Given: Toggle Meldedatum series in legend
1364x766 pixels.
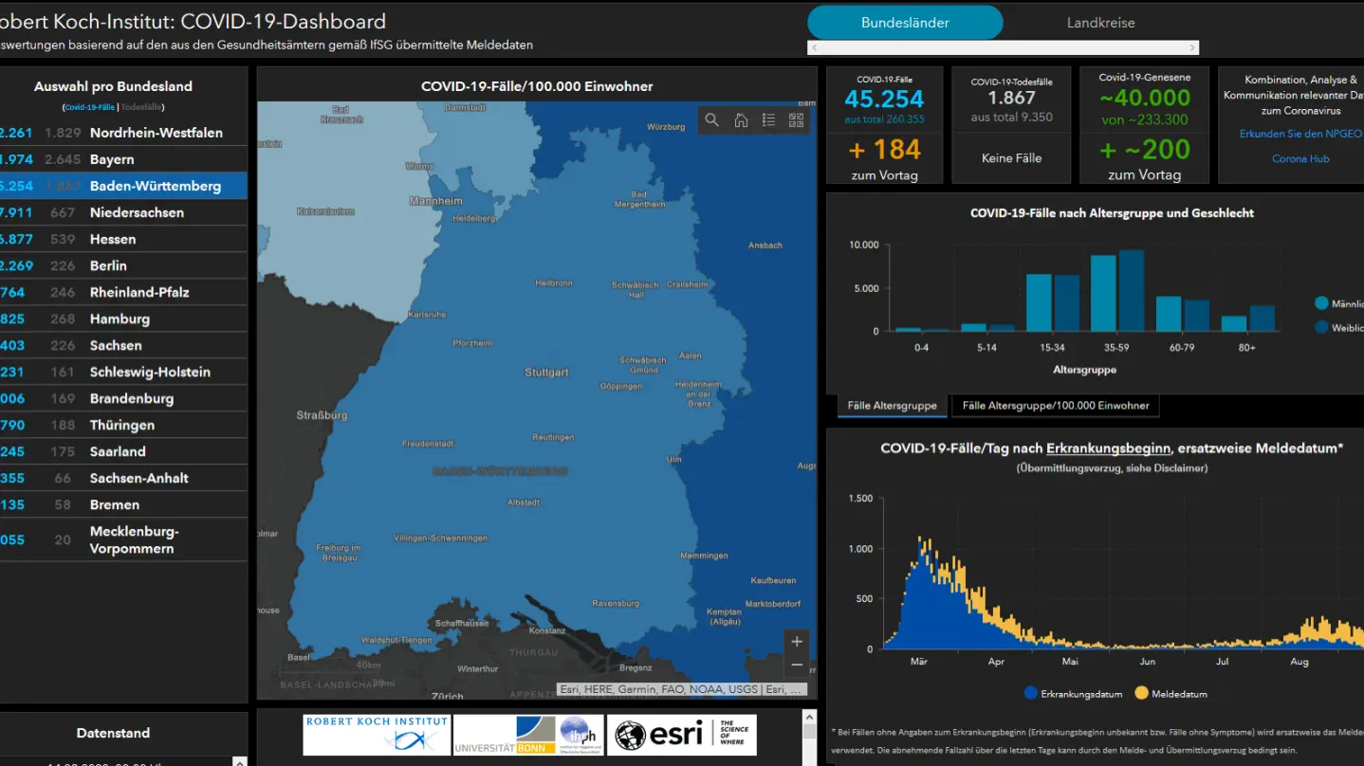Looking at the screenshot, I should [x=1170, y=694].
